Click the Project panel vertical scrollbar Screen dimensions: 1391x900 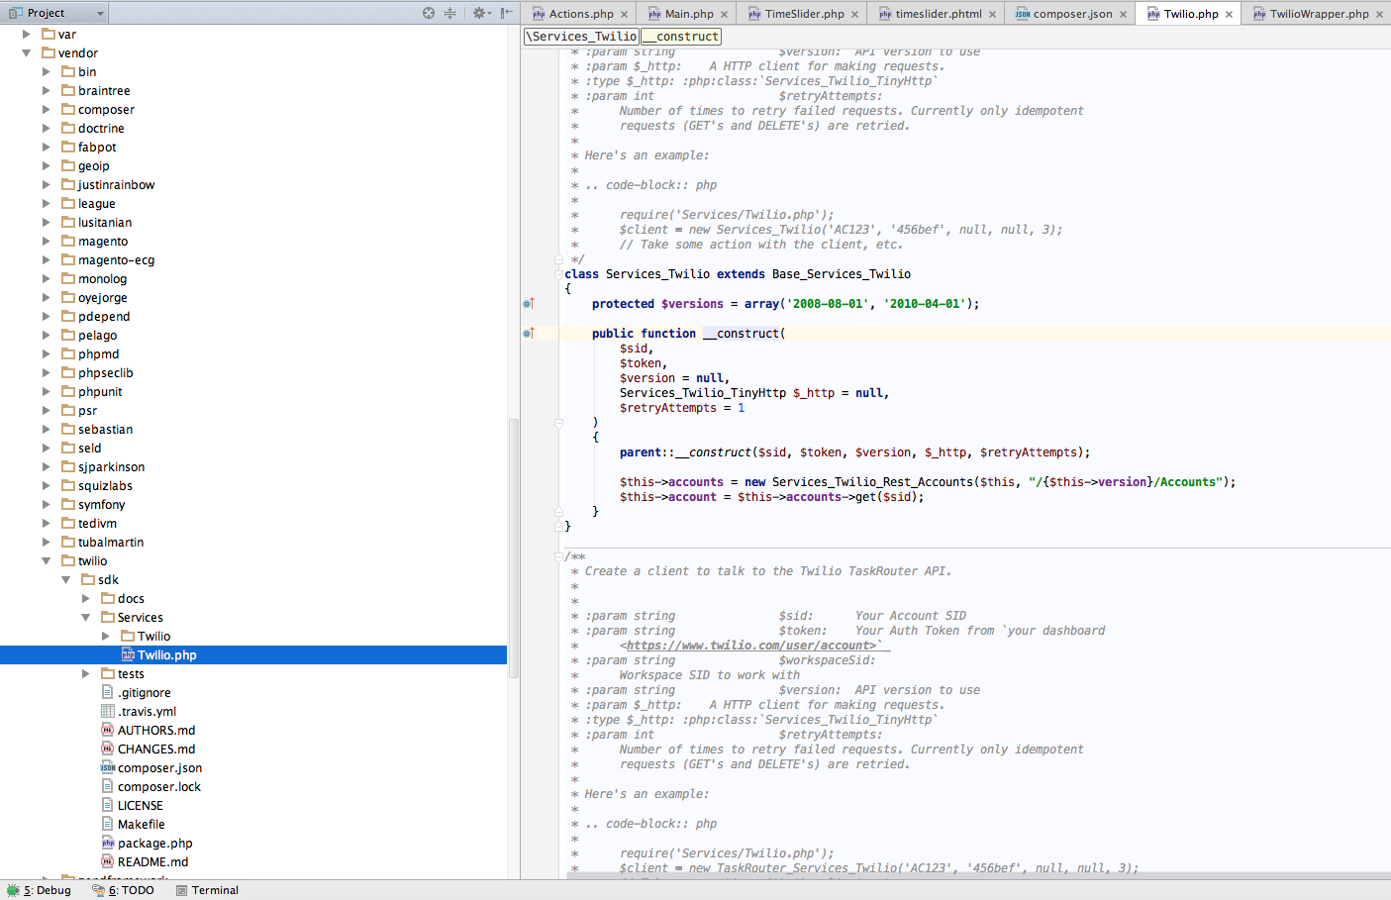pyautogui.click(x=514, y=548)
